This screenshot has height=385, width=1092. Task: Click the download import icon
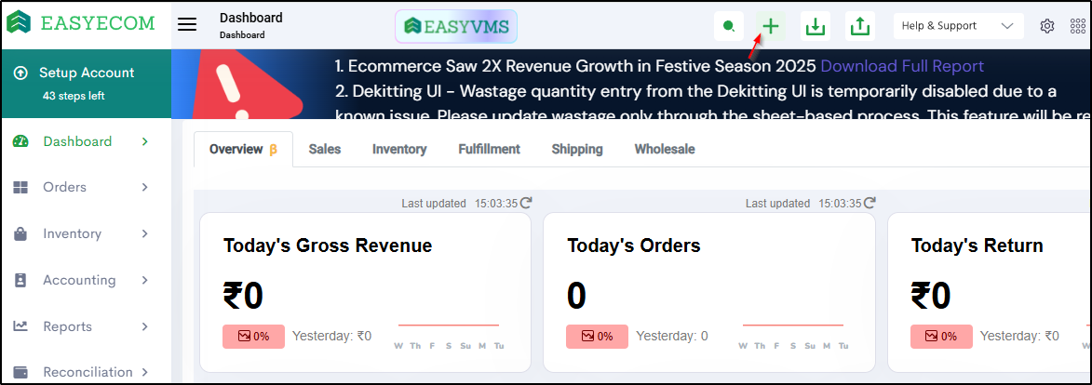pyautogui.click(x=816, y=26)
